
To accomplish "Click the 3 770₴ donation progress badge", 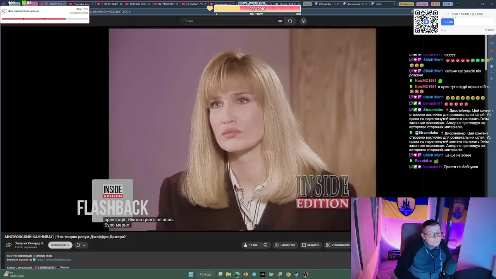I will coord(448,22).
